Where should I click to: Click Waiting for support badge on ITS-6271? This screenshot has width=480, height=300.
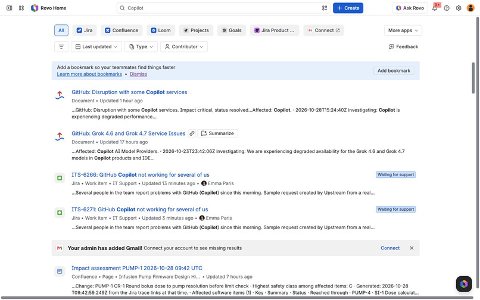click(395, 210)
